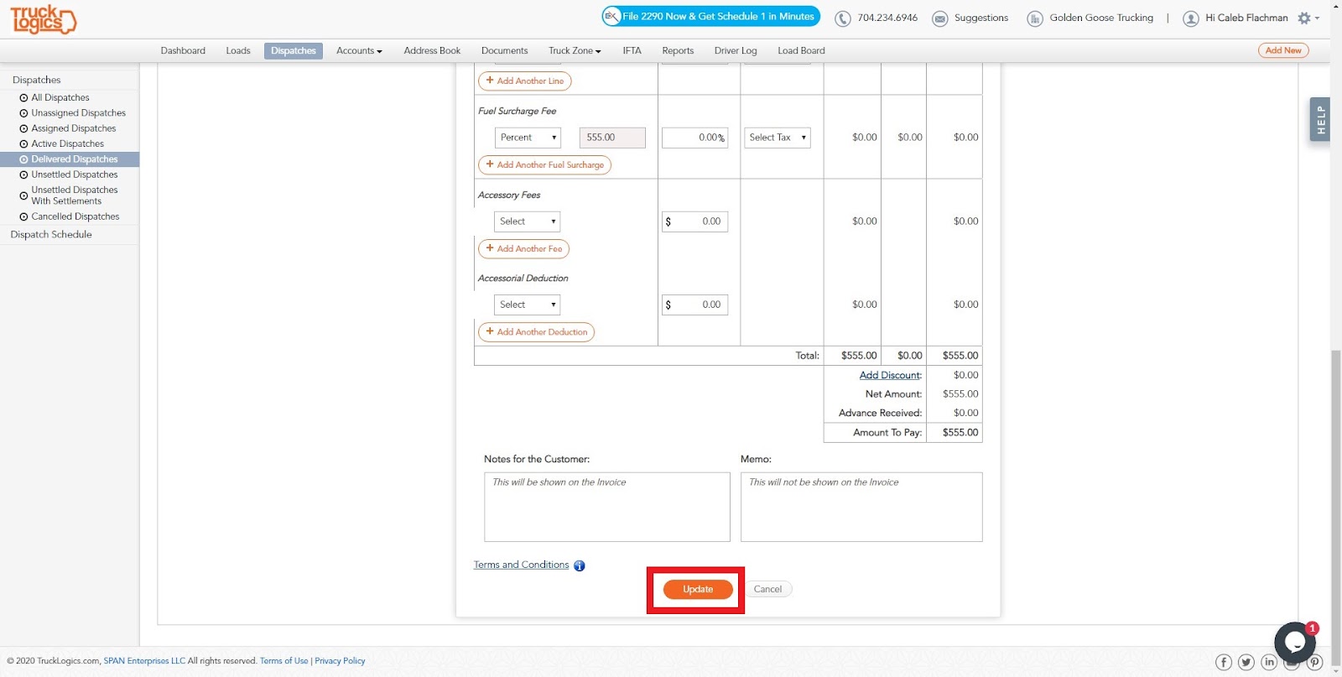
Task: Click the Update button
Action: pyautogui.click(x=698, y=590)
